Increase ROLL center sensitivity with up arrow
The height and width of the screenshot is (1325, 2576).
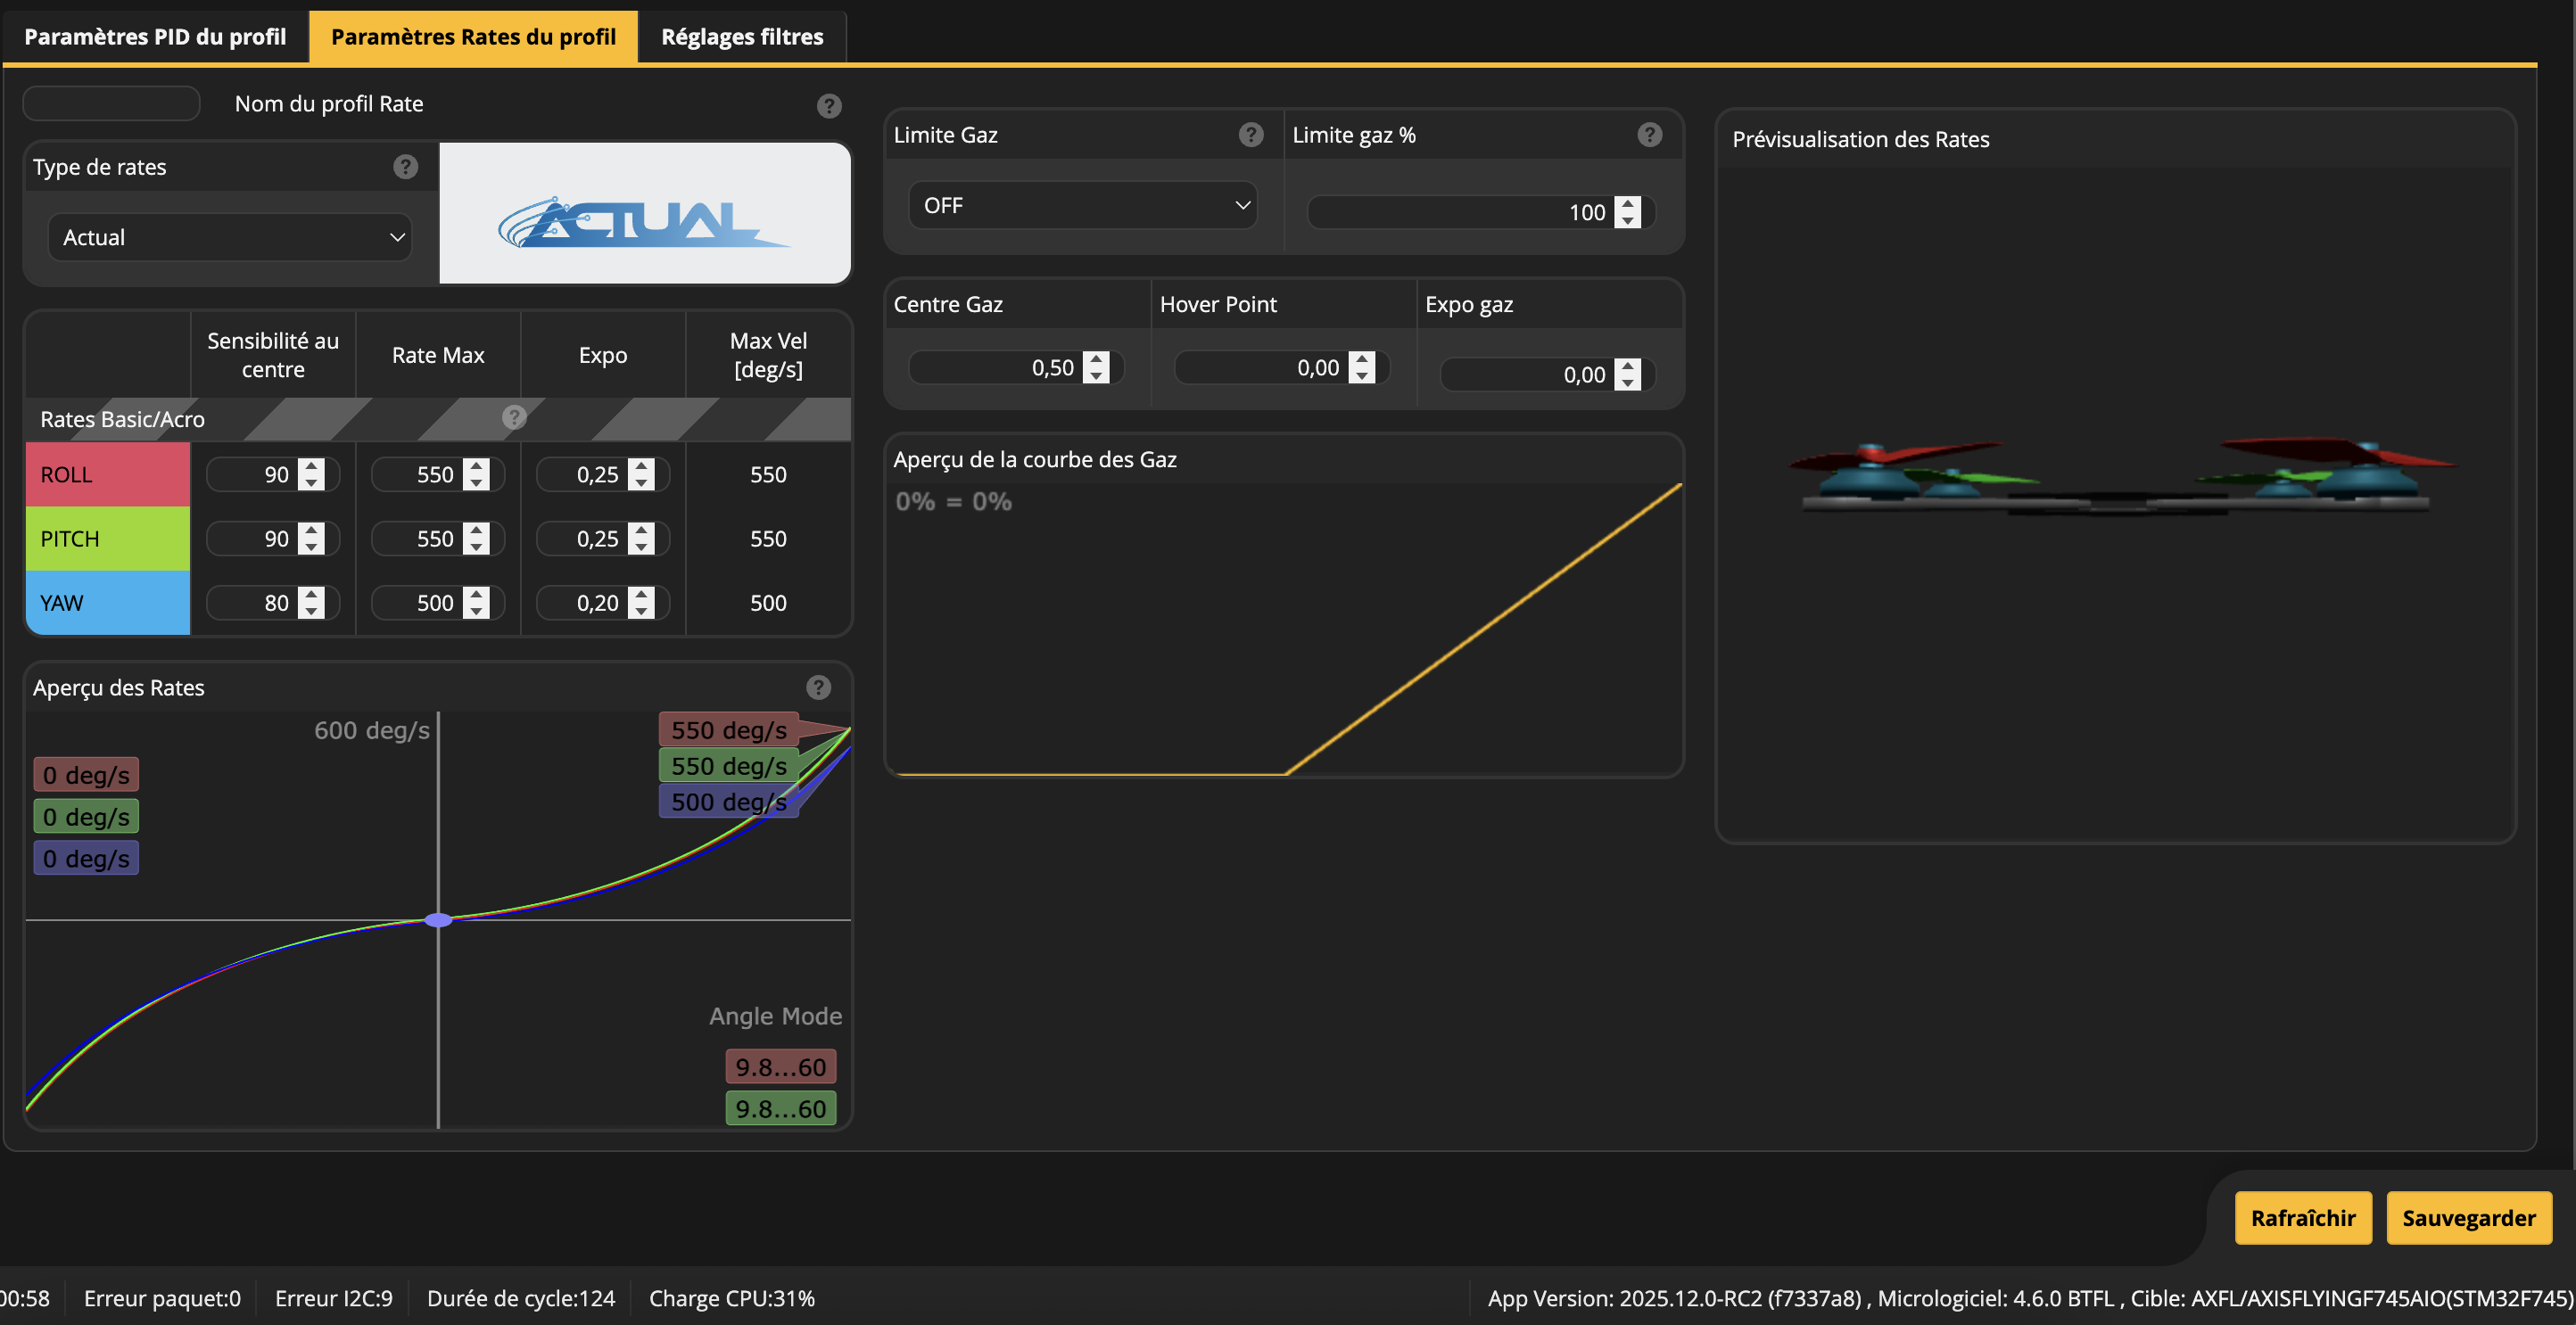point(312,466)
